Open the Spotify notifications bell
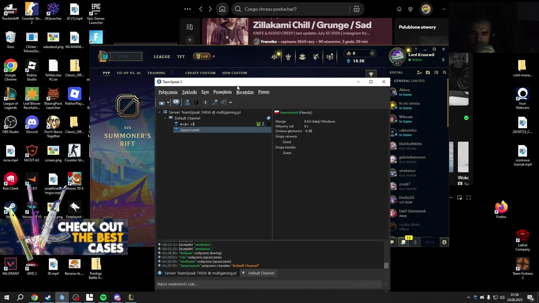 click(399, 9)
